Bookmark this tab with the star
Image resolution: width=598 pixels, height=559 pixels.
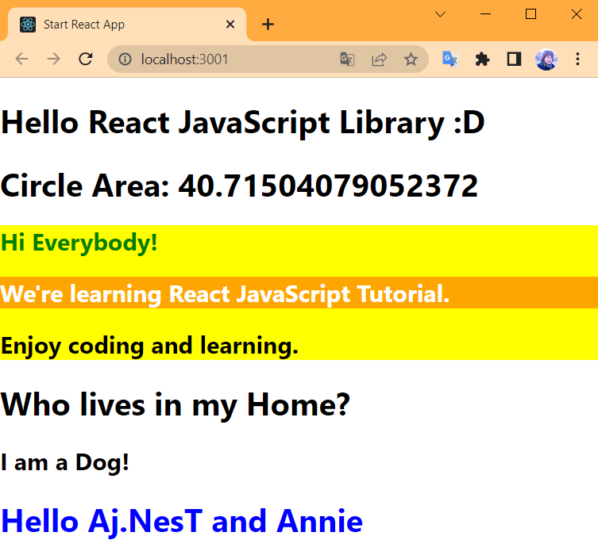click(x=411, y=59)
